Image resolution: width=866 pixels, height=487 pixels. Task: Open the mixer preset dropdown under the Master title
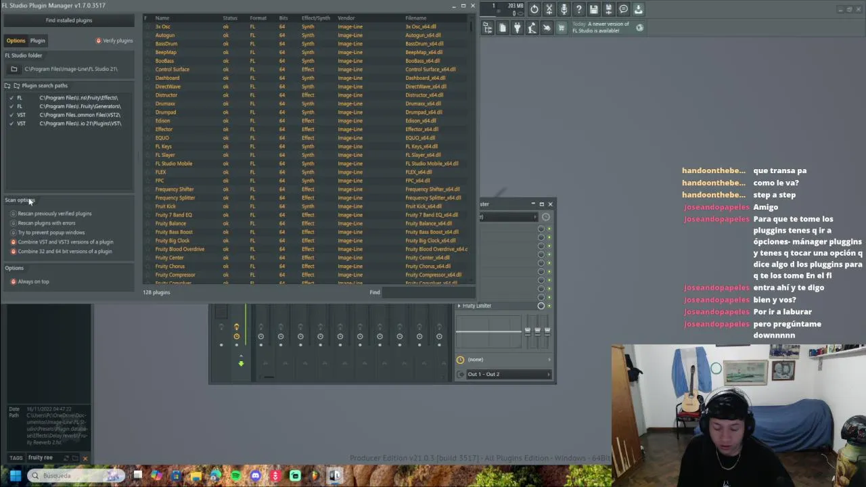click(x=508, y=217)
